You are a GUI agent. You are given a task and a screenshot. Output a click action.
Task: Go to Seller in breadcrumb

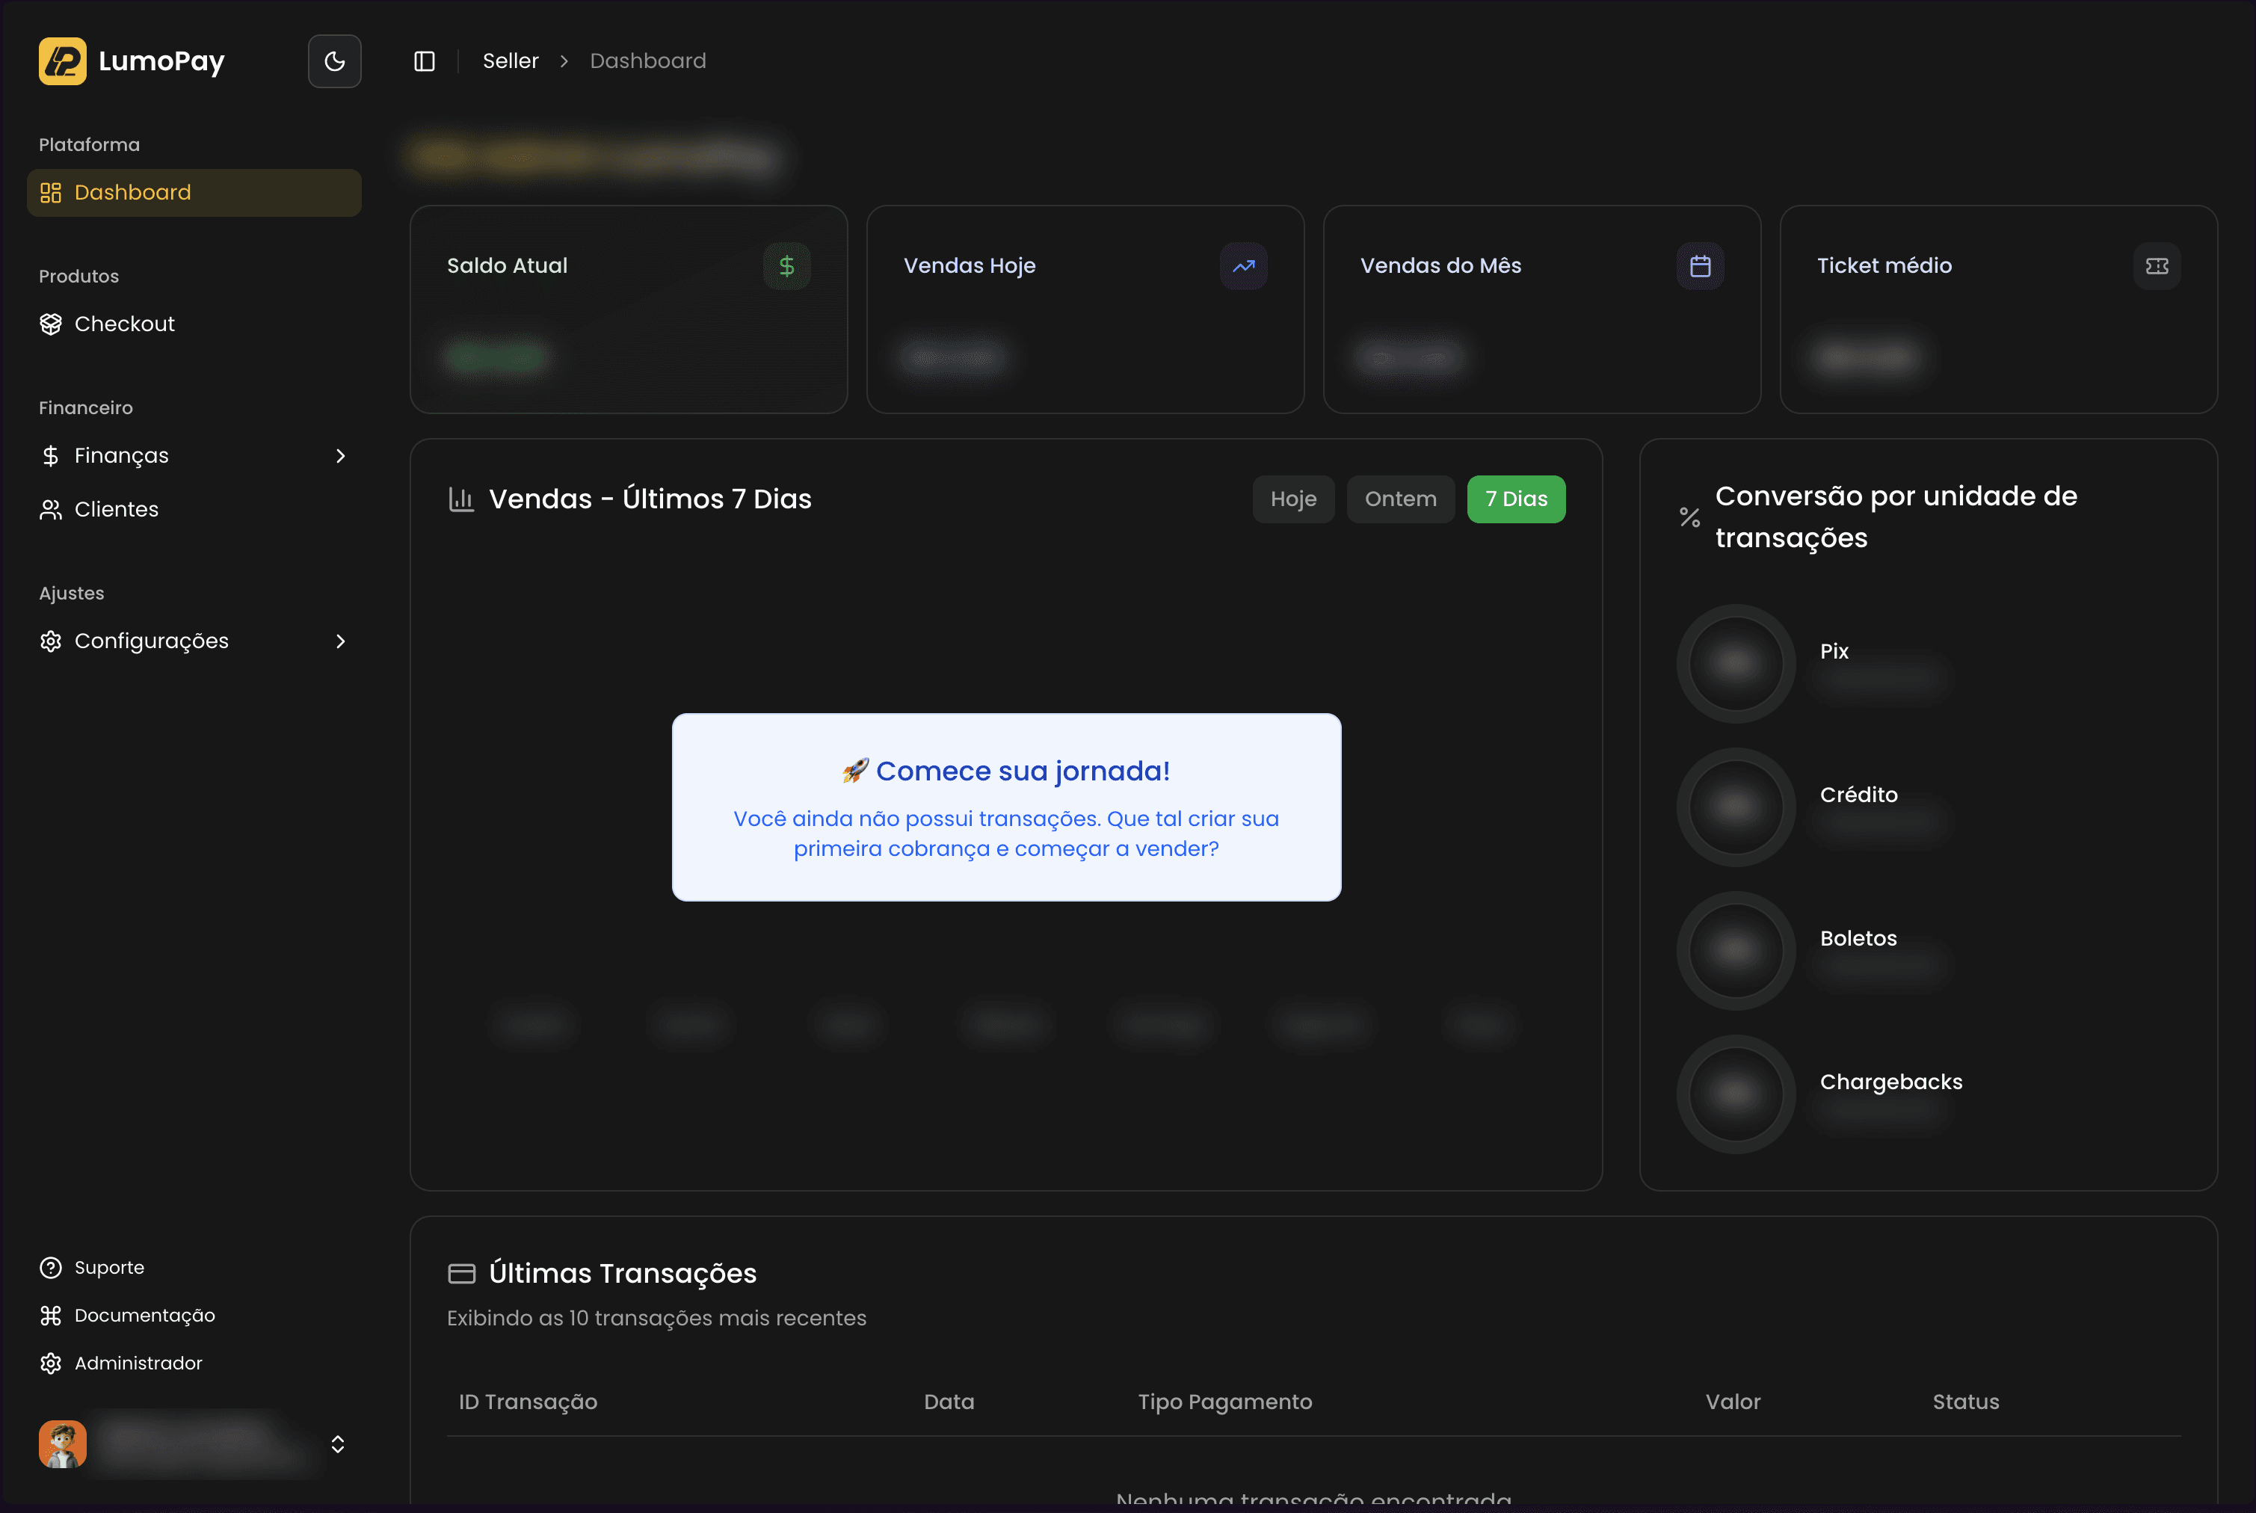coord(510,61)
